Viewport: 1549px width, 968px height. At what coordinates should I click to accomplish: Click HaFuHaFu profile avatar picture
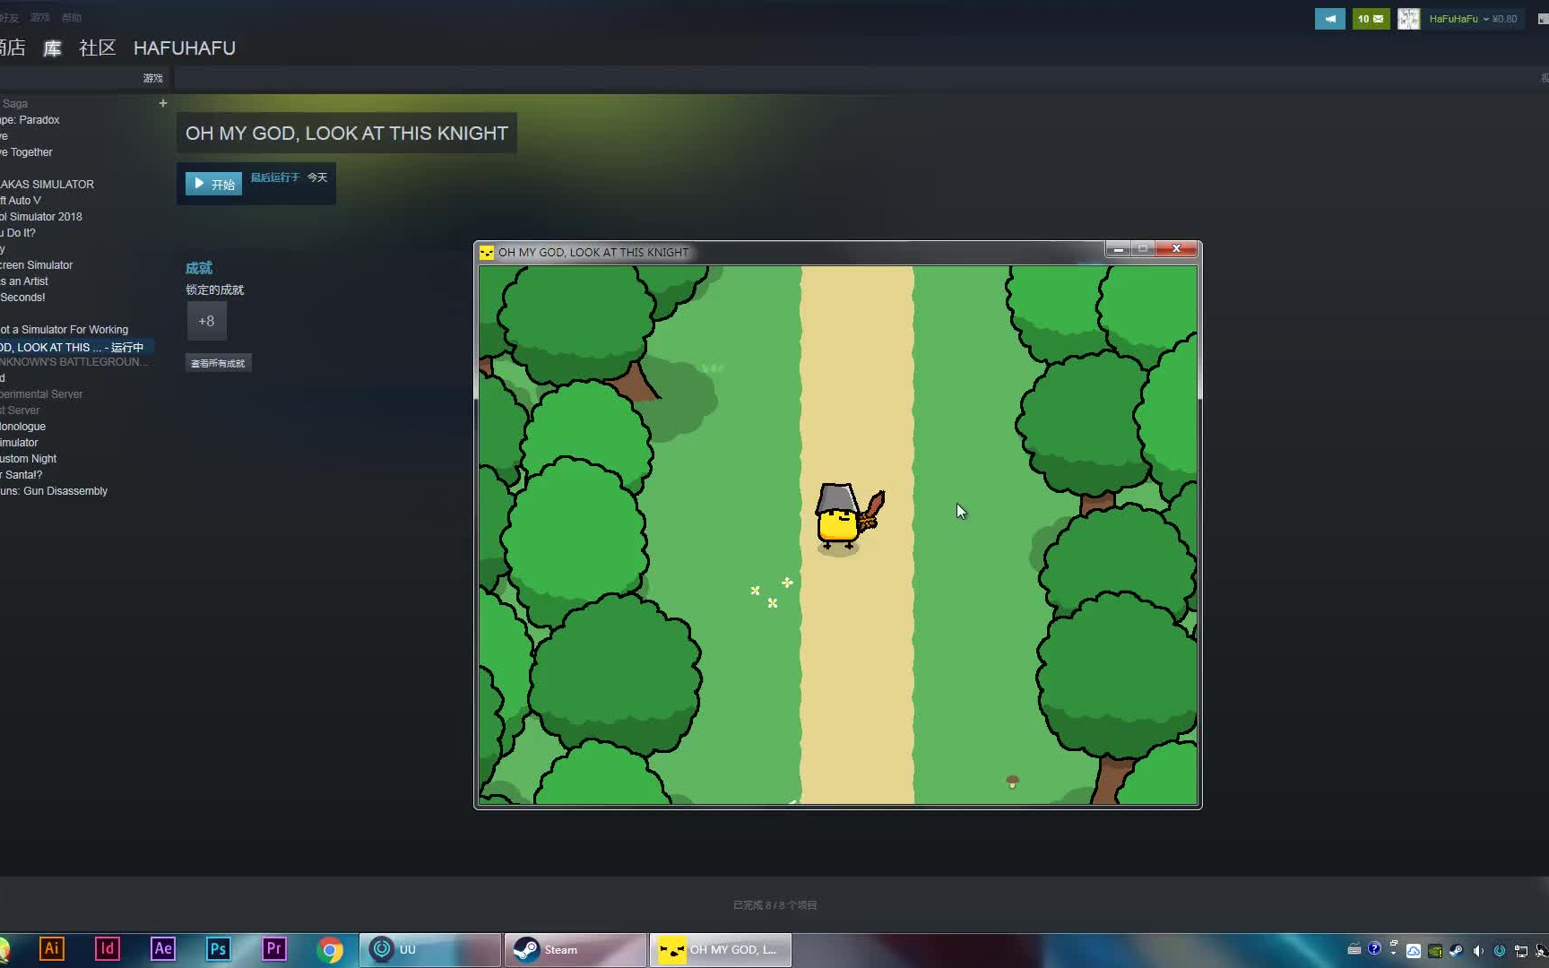[x=1408, y=19]
